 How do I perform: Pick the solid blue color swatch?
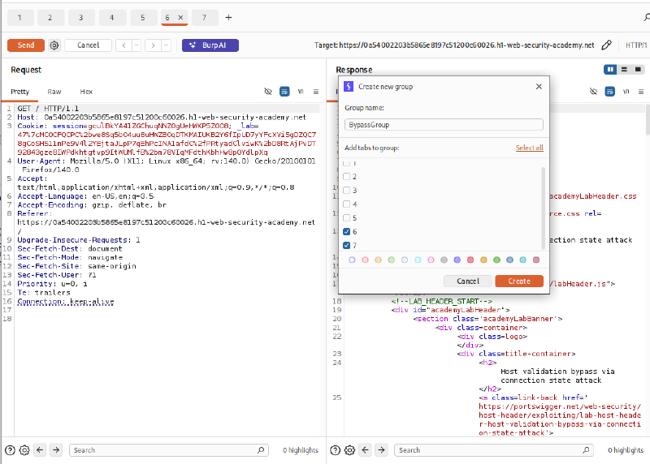click(x=510, y=260)
